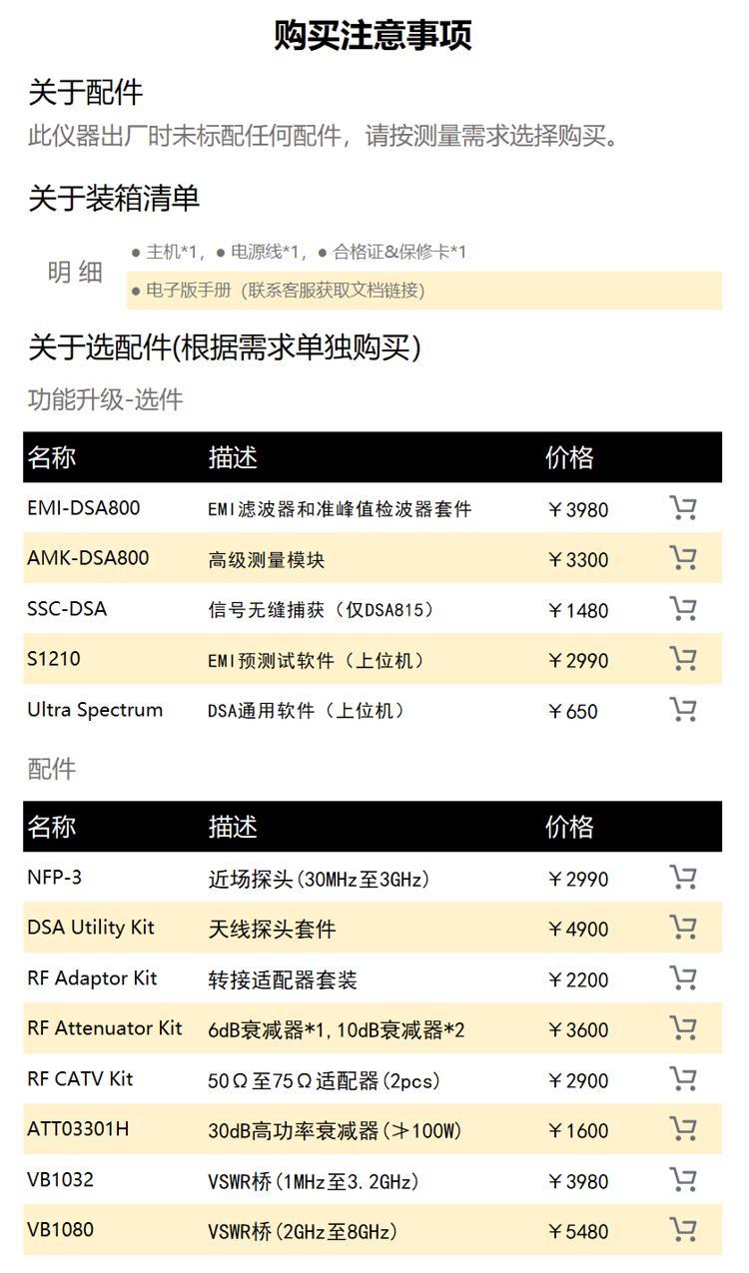Select the DSA Utility Kit name
The width and height of the screenshot is (749, 1273).
(91, 928)
